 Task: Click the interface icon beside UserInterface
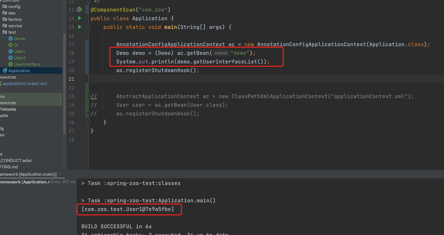11,64
